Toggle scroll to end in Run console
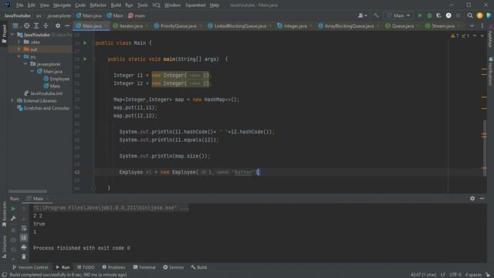This screenshot has height=278, width=494. [24, 238]
